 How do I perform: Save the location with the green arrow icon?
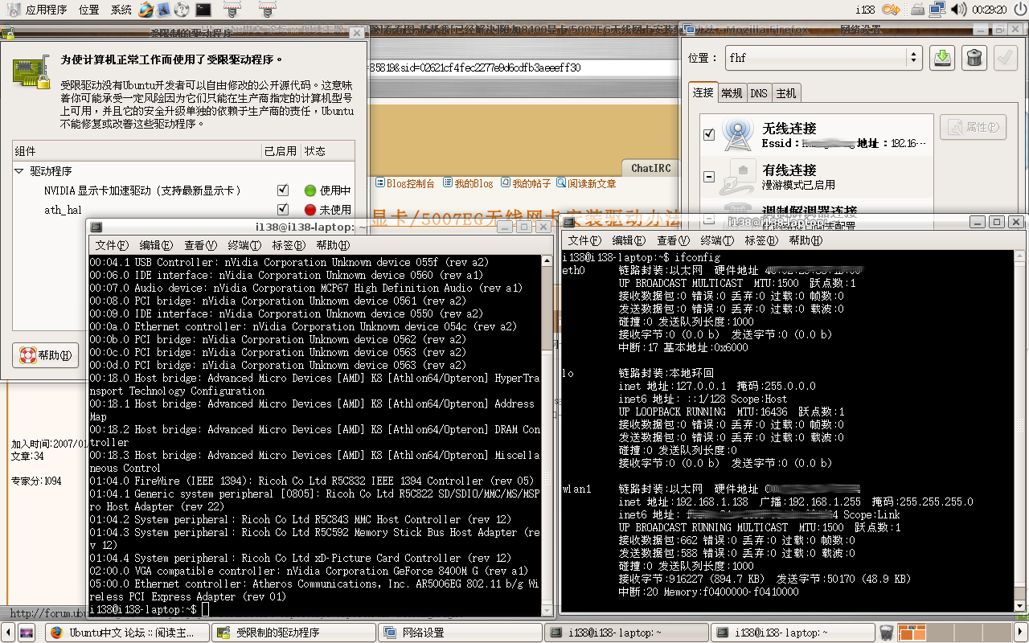(x=942, y=58)
